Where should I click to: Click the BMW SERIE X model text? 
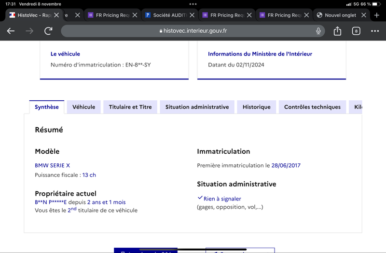click(x=53, y=165)
